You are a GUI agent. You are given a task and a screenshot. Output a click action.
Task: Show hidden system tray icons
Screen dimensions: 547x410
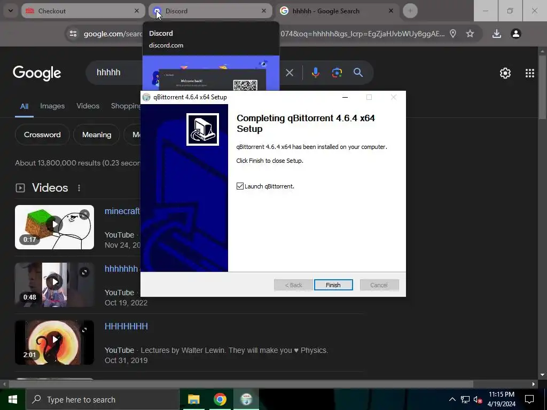[452, 399]
